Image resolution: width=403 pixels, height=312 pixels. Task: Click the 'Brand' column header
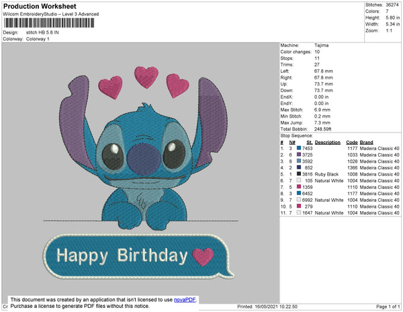coord(366,143)
